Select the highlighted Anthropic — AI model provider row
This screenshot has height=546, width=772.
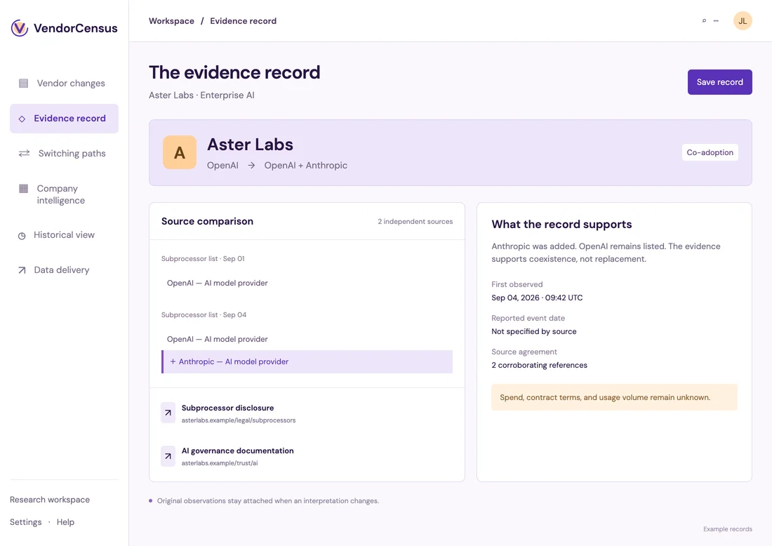[307, 362]
